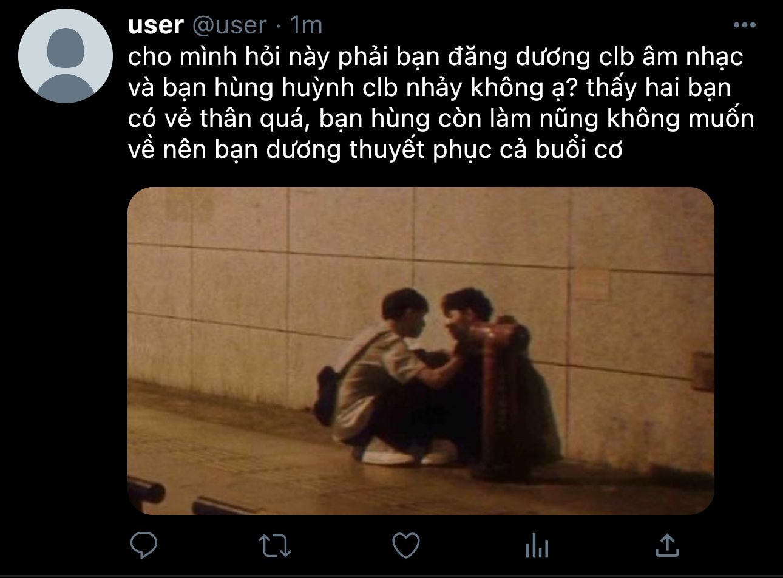Open the more options ellipsis menu
This screenshot has width=783, height=578.
[744, 25]
